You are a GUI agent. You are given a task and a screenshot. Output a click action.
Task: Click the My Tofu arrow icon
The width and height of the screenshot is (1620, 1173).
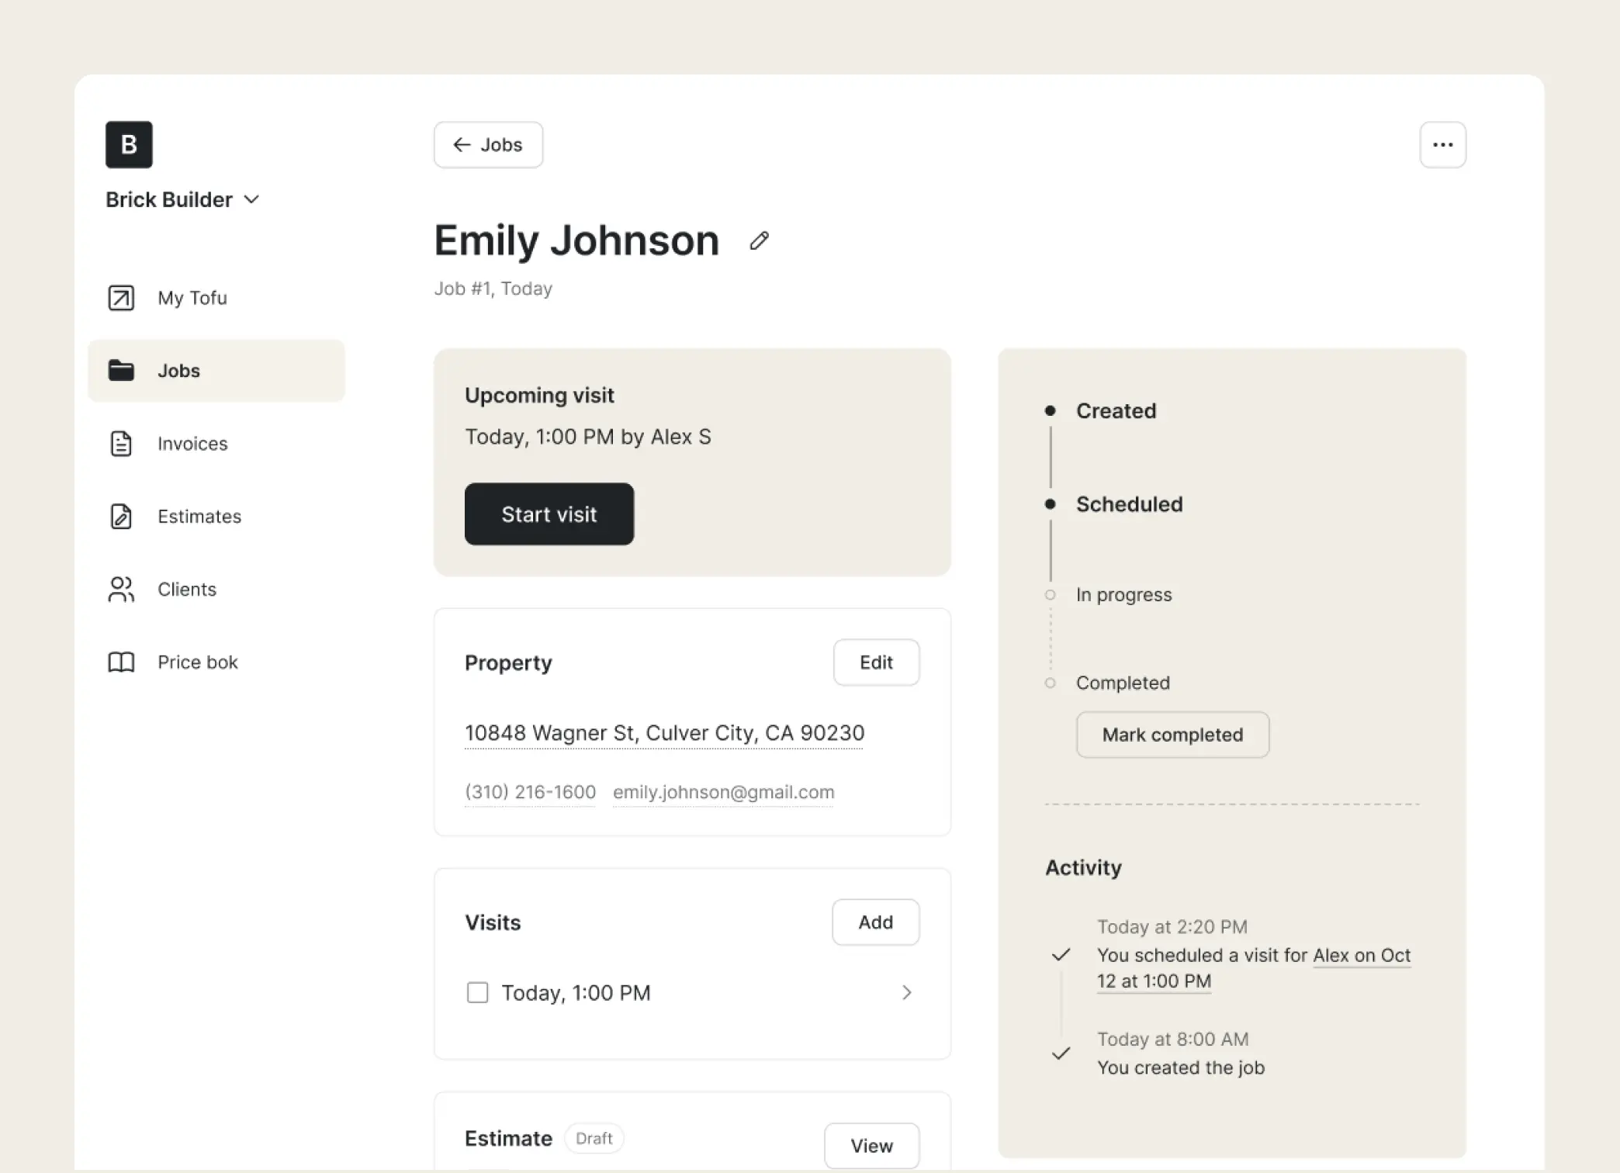point(121,298)
